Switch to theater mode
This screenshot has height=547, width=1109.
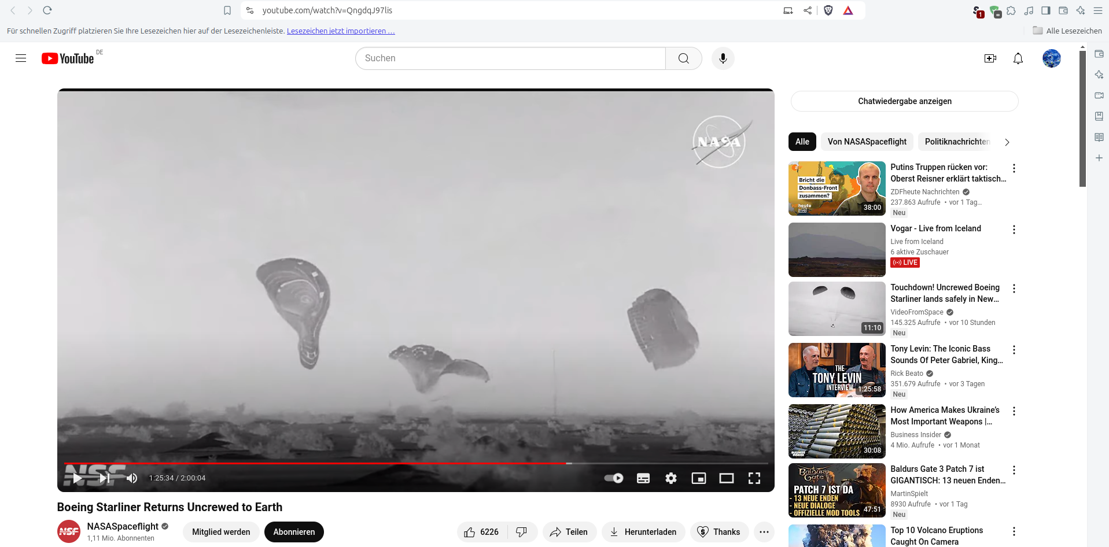(x=727, y=478)
